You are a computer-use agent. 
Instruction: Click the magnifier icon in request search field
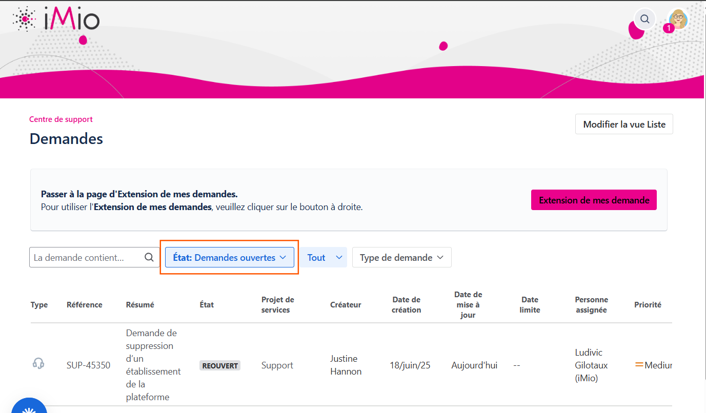tap(149, 258)
